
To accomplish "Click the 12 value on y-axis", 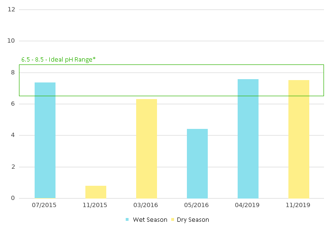I will tap(11, 9).
